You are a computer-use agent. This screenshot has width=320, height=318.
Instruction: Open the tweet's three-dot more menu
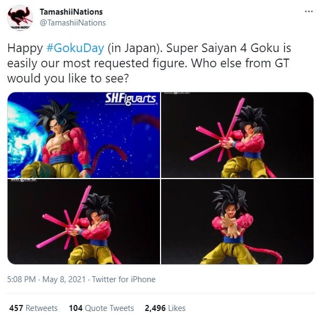click(309, 11)
